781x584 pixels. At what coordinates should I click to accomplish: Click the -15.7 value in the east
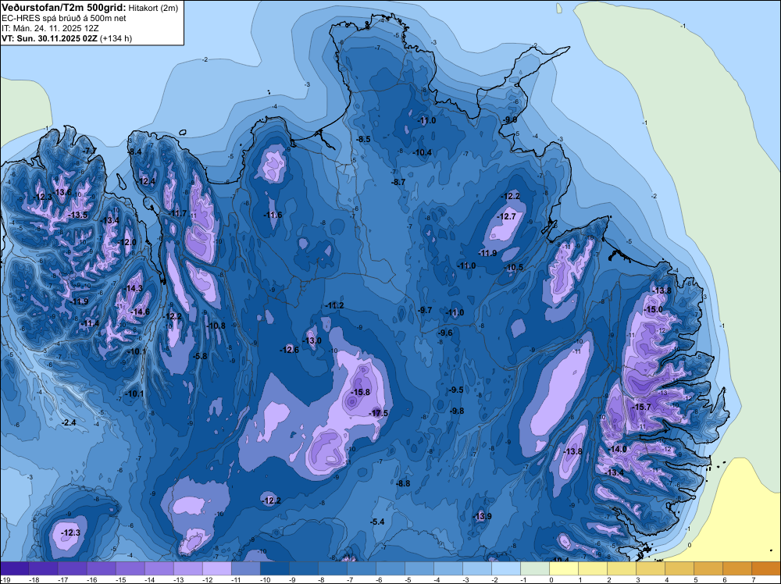point(641,408)
